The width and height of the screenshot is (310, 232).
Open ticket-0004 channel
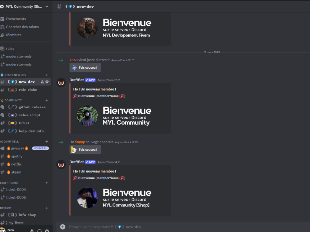(x=25, y=190)
